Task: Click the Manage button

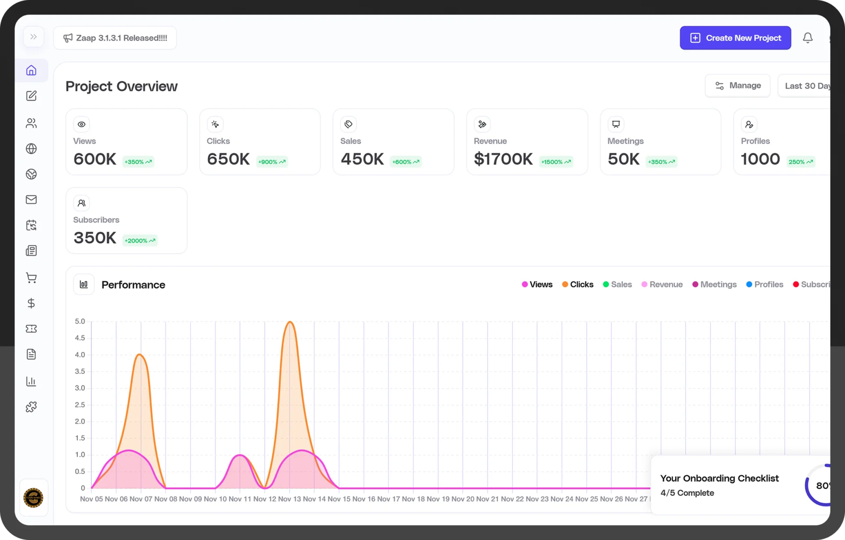Action: coord(738,85)
